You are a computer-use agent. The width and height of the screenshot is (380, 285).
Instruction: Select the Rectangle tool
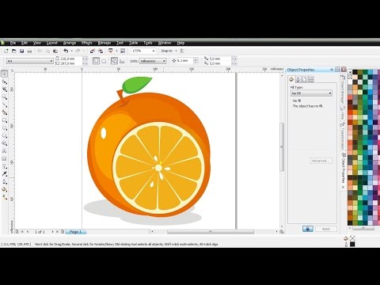pos(4,120)
